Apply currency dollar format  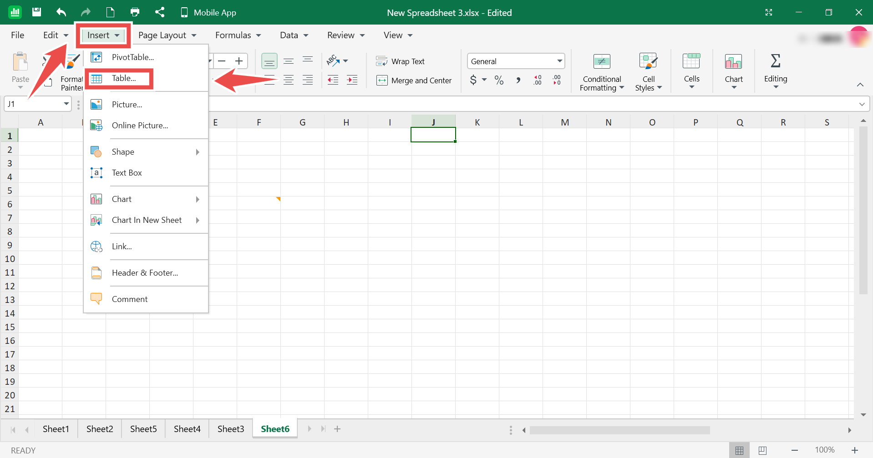point(473,80)
